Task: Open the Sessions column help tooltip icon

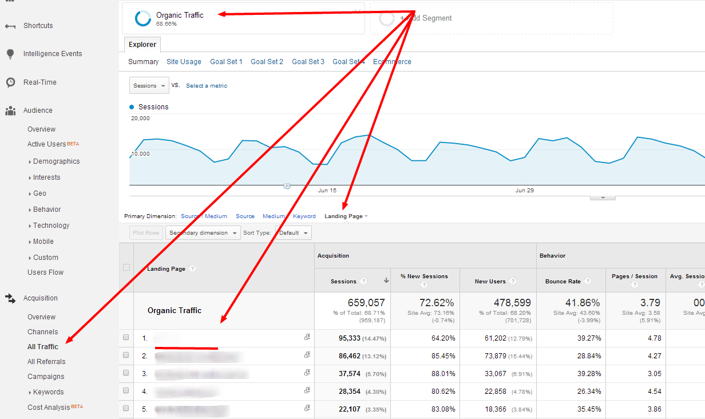Action: [x=363, y=281]
